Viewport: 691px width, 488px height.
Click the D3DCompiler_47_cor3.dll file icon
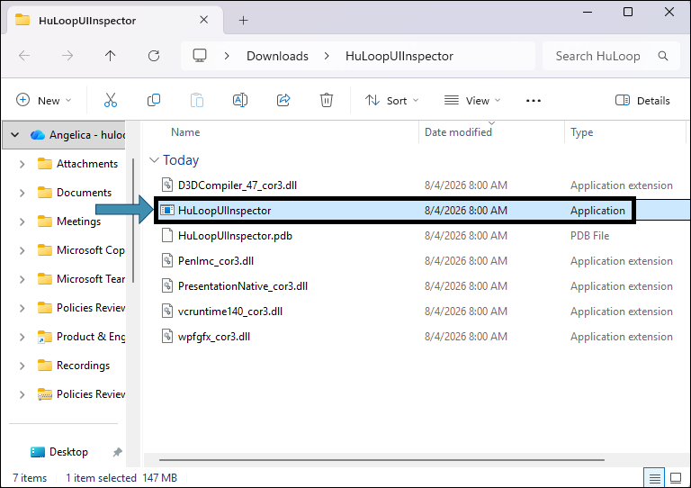click(167, 185)
